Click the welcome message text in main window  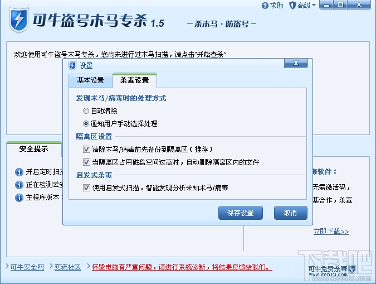point(120,55)
